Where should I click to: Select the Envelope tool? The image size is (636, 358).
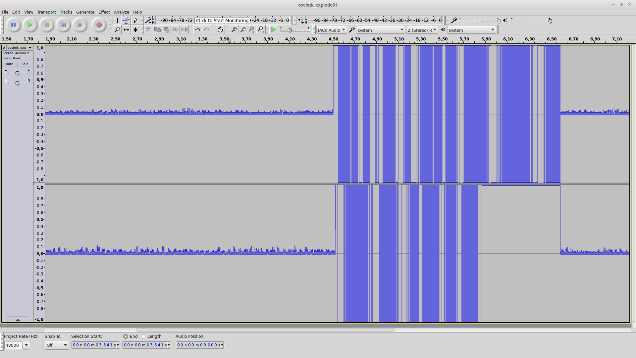(126, 21)
